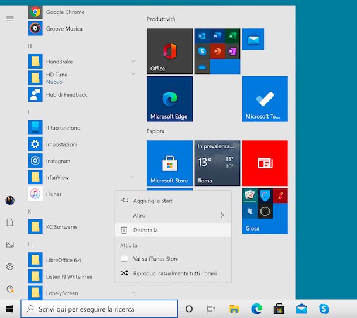Screen dimensions: 357x318
Task: Select Riproduci casualmente tutti i brani
Action: click(x=173, y=273)
